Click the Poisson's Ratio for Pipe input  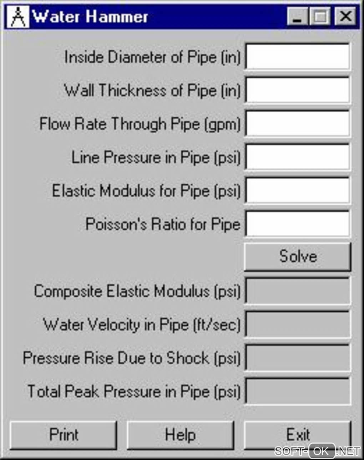coord(298,224)
